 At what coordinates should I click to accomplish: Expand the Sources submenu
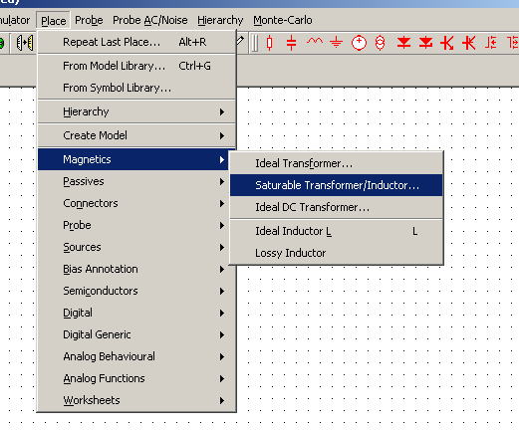click(x=132, y=247)
